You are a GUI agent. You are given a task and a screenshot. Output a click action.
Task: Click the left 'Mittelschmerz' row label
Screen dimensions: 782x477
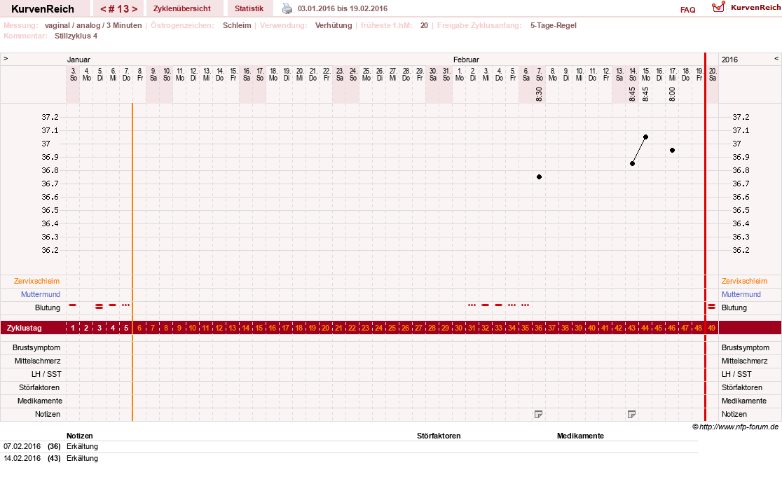(38, 361)
